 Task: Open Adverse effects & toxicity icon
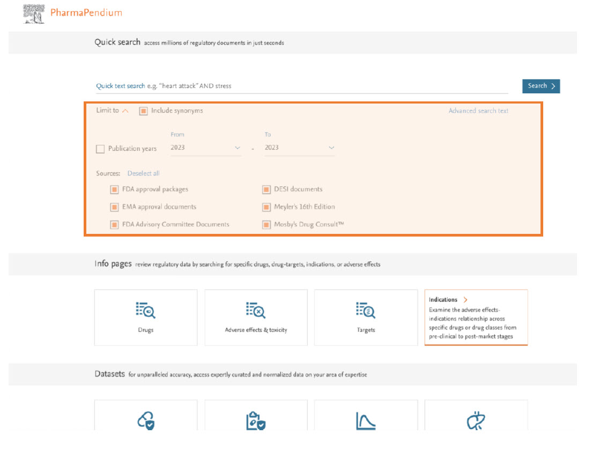pos(256,311)
